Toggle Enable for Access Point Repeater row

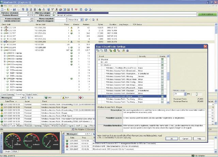coord(162,91)
